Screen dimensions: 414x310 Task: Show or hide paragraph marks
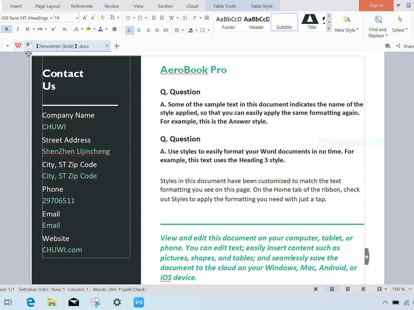pos(195,18)
